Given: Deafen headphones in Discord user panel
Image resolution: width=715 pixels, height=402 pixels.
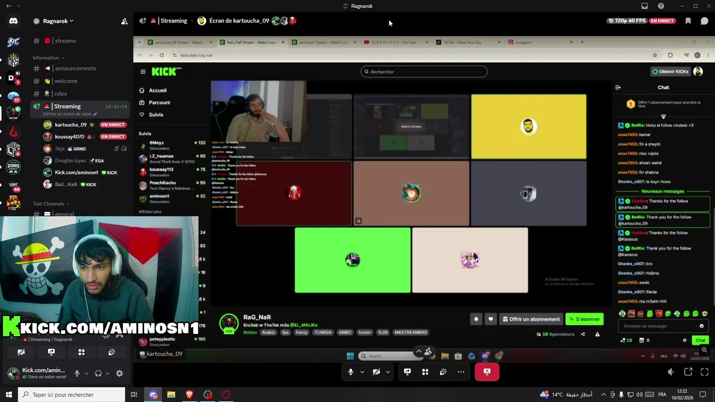Looking at the screenshot, I should coord(98,374).
